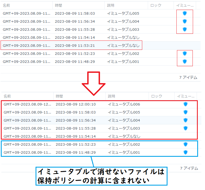This screenshot has width=205, height=190.
Task: Select upper row with time 2023-08-09 11:54:14
Action: pyautogui.click(x=100, y=38)
